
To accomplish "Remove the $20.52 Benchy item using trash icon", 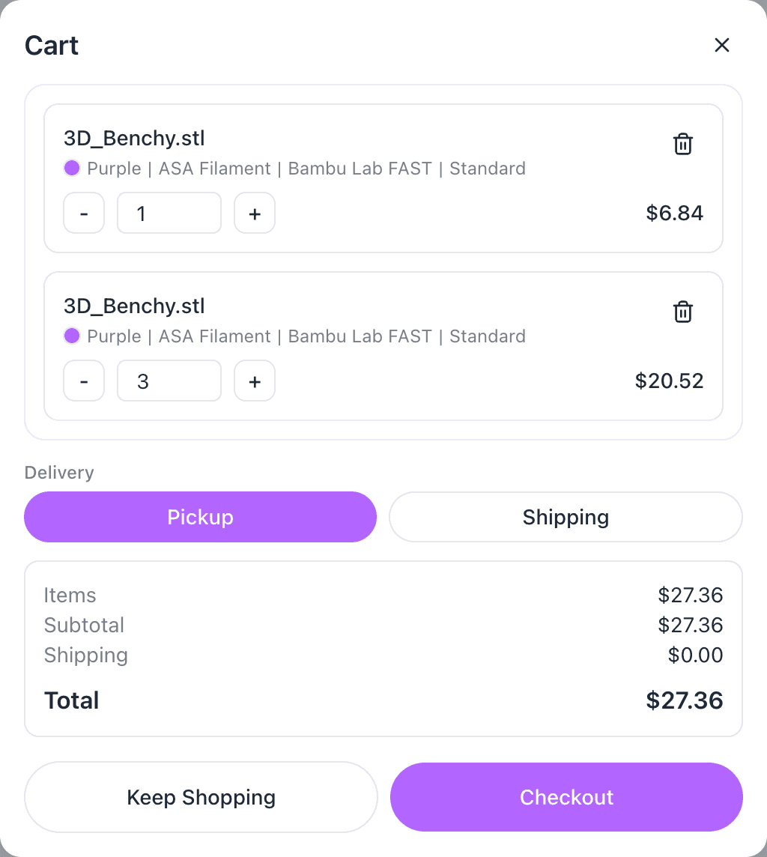I will pyautogui.click(x=683, y=312).
